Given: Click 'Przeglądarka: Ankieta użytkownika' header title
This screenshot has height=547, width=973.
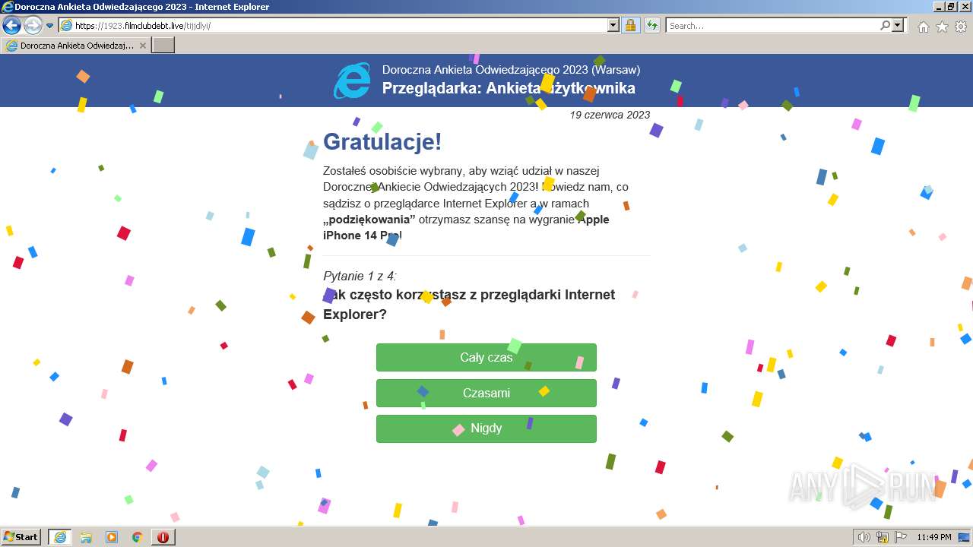Looking at the screenshot, I should click(509, 88).
